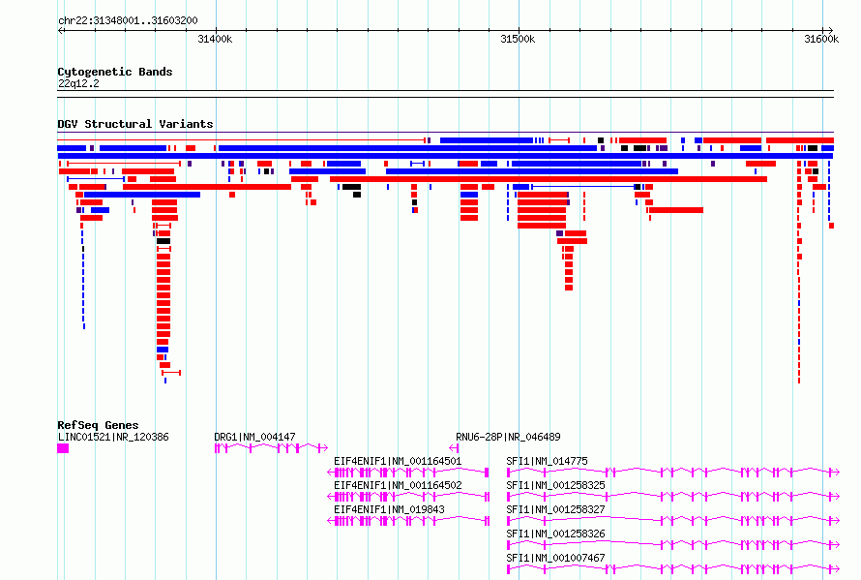The image size is (861, 580).
Task: Select the long red variant spanning to SFI1
Action: [548, 179]
